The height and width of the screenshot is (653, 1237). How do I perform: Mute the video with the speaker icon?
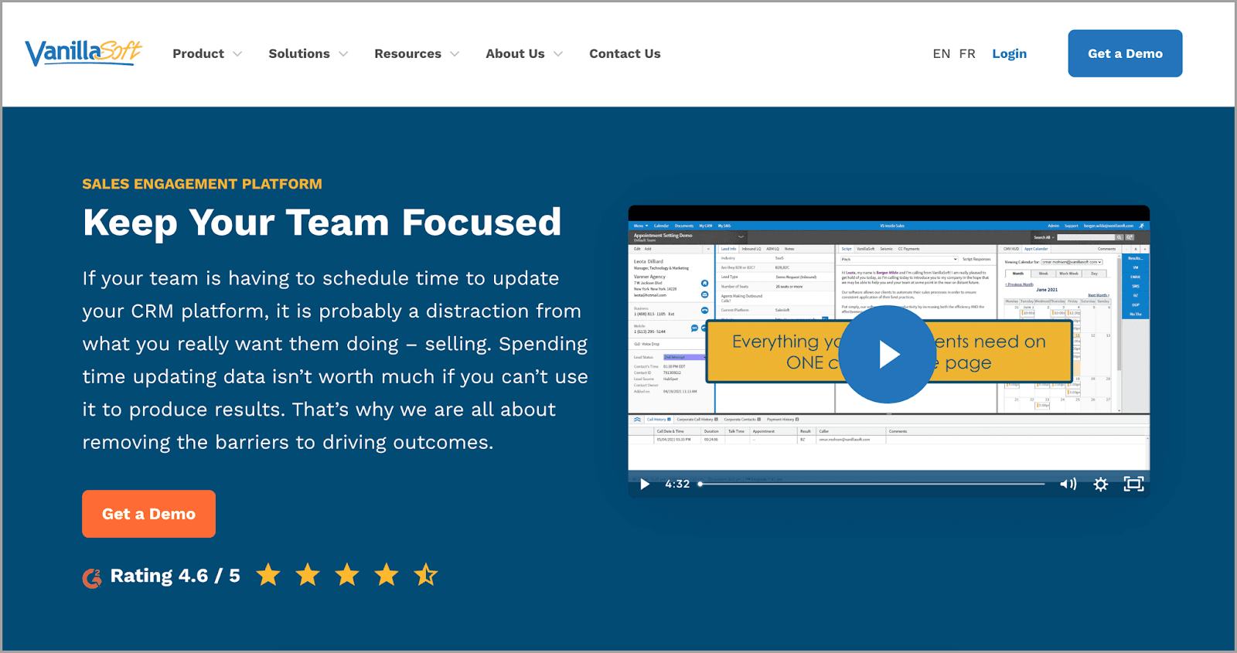click(x=1068, y=485)
